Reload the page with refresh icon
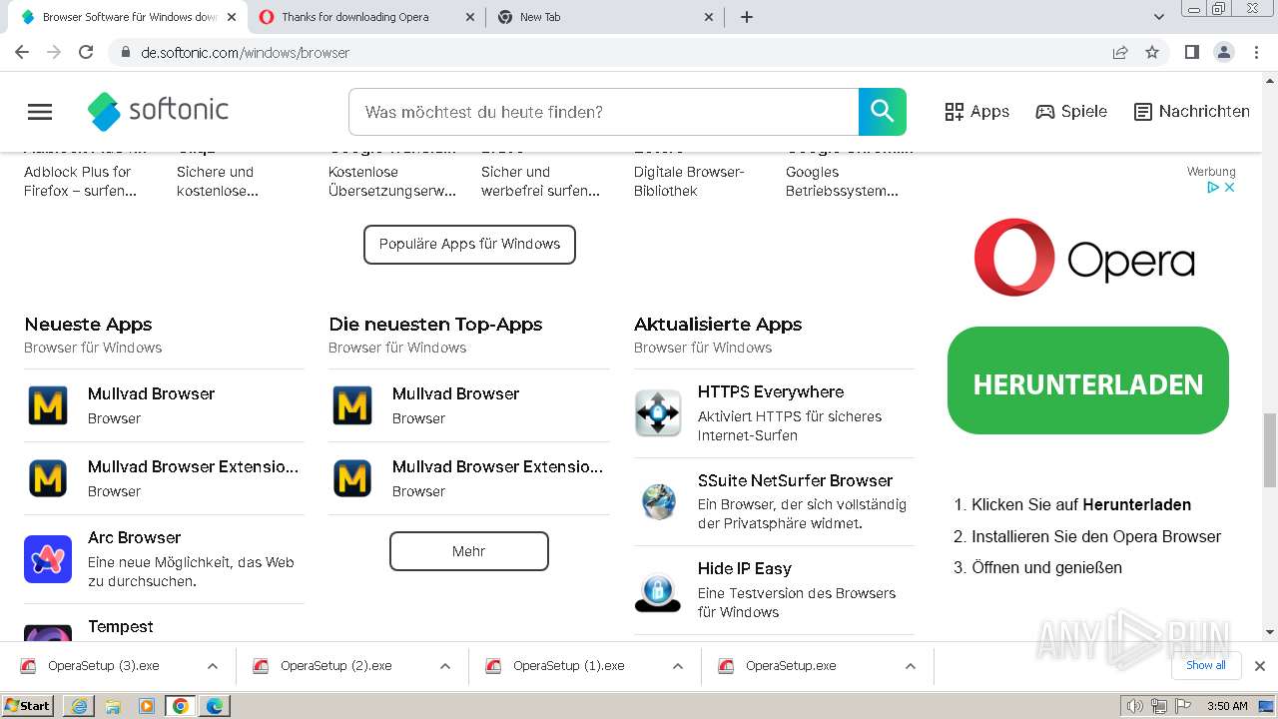1278x719 pixels. [86, 52]
